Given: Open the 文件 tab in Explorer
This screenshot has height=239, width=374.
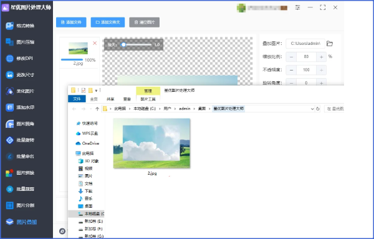Looking at the screenshot, I should 77,99.
